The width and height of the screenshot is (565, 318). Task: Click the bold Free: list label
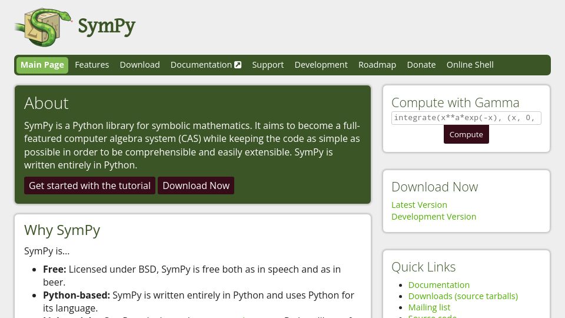click(54, 269)
